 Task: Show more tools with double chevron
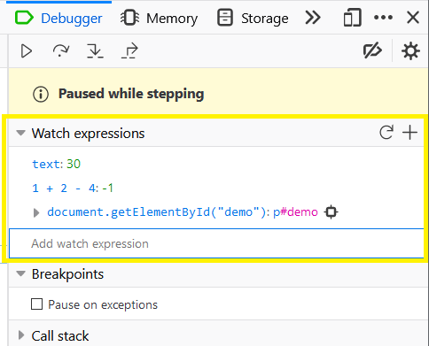tap(313, 18)
